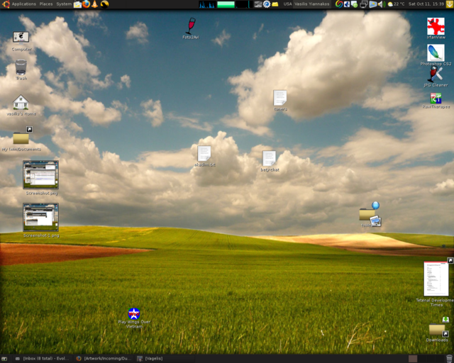Select the Foto2Avi wine glass icon
454x363 pixels.
click(x=190, y=26)
